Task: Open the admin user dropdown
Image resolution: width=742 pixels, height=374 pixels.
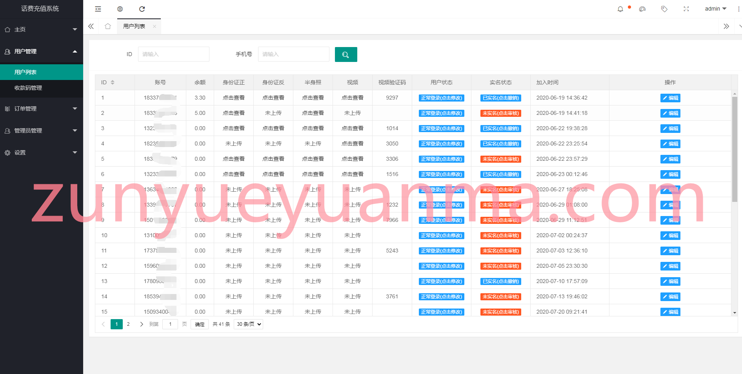Action: coord(716,9)
